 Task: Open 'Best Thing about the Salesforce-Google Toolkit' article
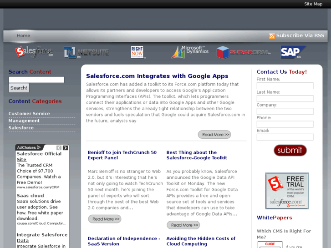tap(197, 155)
